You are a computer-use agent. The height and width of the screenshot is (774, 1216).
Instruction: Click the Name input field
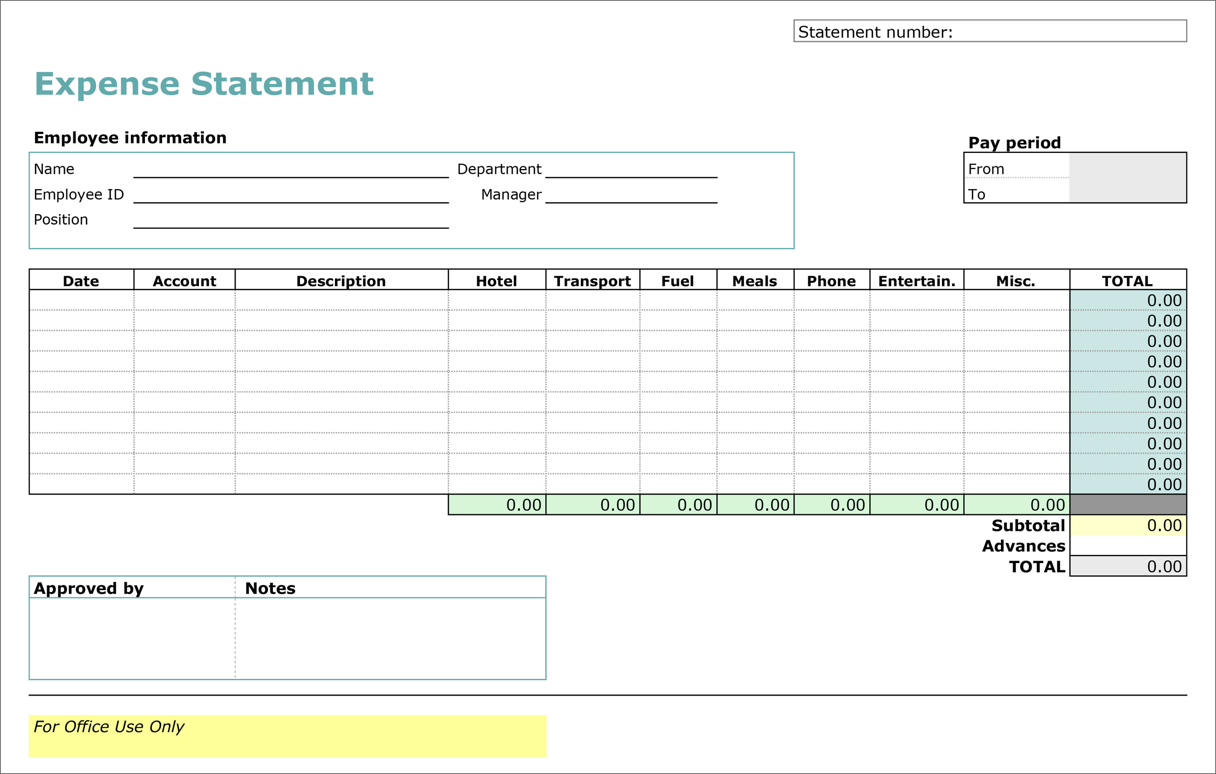coord(284,168)
